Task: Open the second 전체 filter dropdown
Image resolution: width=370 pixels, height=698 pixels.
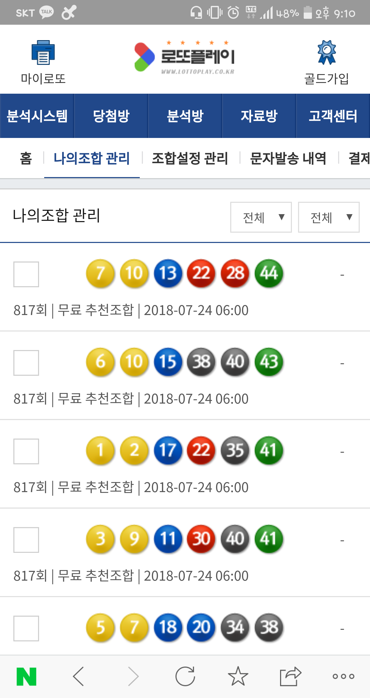Action: point(329,217)
